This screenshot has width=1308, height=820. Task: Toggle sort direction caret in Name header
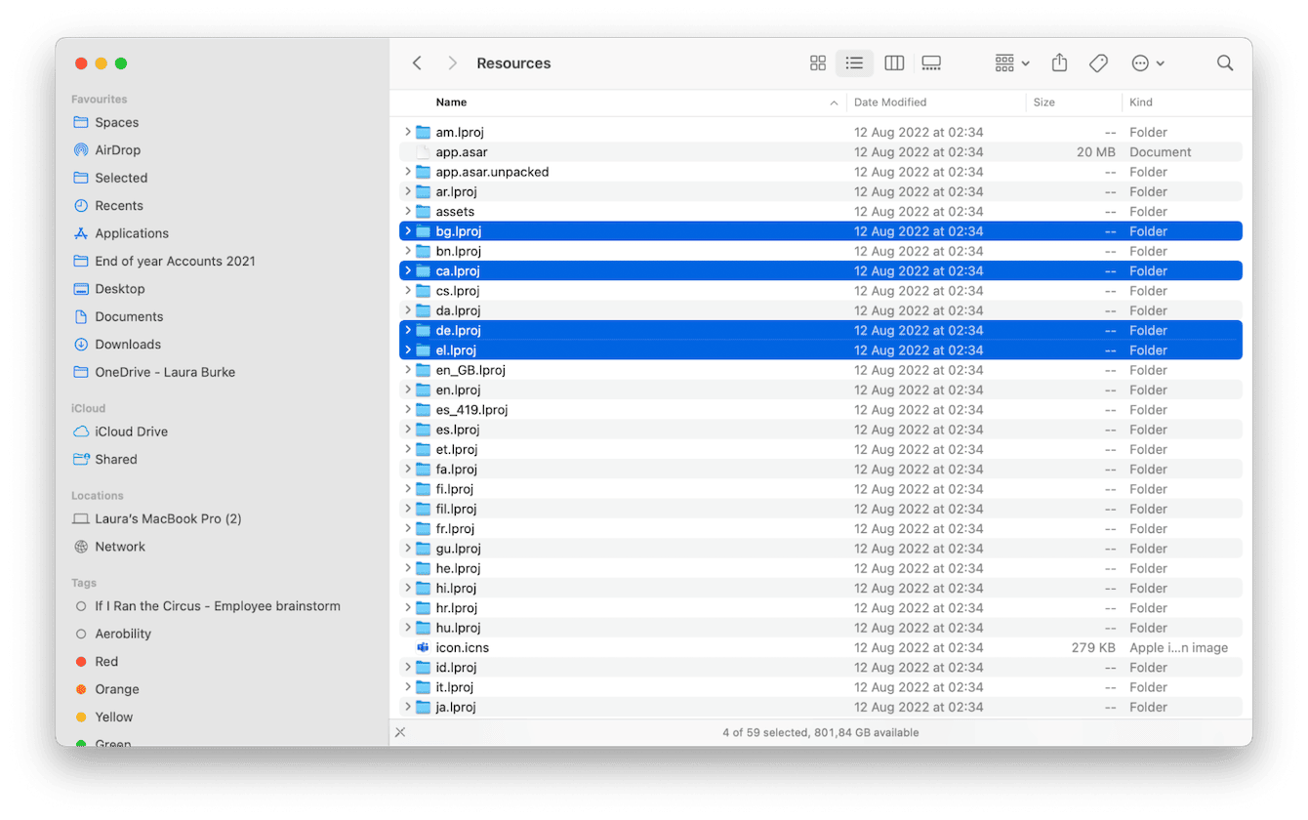(834, 103)
